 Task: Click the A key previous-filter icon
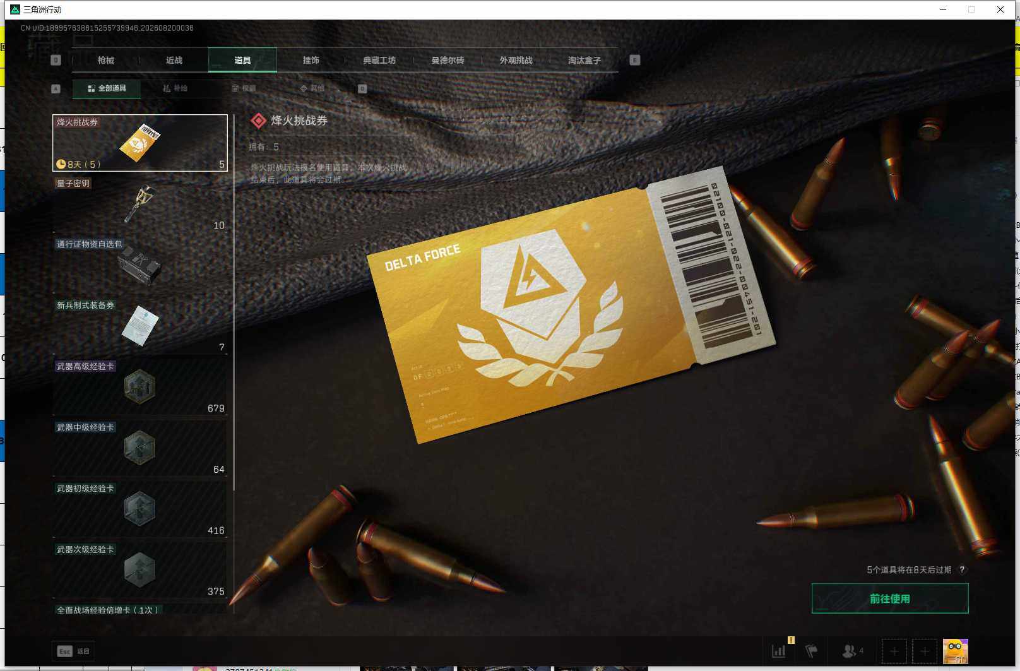pyautogui.click(x=56, y=89)
